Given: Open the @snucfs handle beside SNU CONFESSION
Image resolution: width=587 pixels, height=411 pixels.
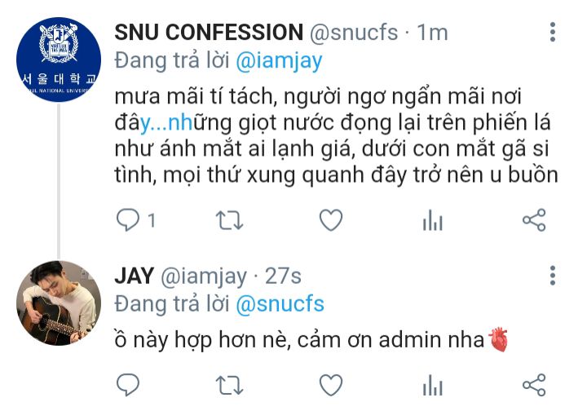Looking at the screenshot, I should 354,33.
